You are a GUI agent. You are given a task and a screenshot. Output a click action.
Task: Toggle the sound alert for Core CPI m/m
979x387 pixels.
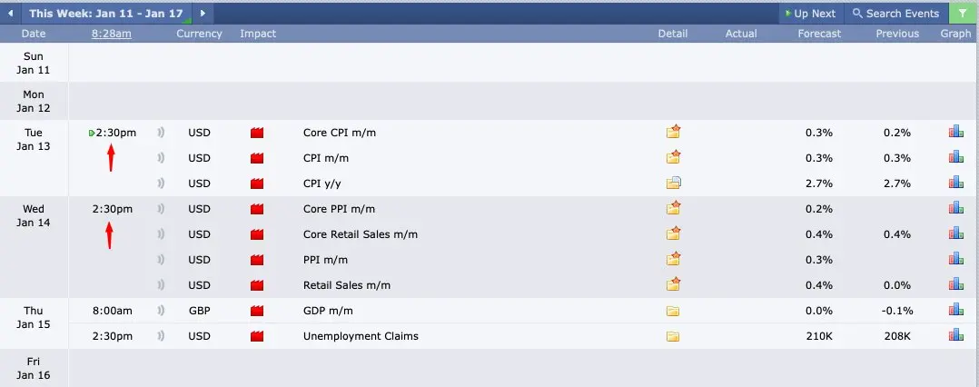[161, 133]
